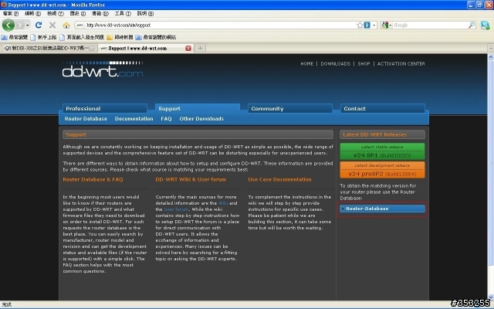This screenshot has width=494, height=309.
Task: Click the scrollbar up arrow
Action: 491,57
